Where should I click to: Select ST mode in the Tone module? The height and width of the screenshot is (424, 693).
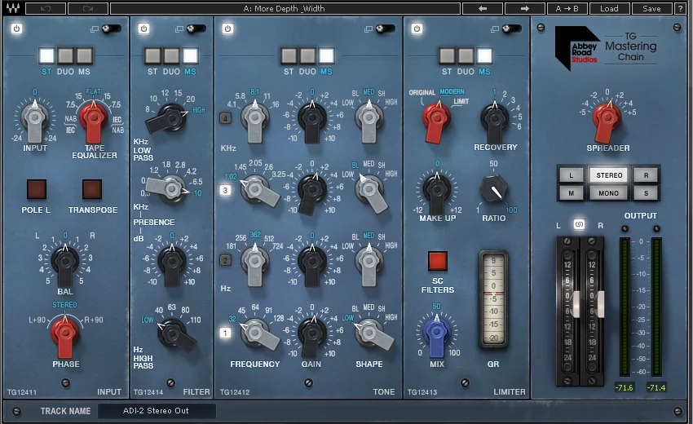(x=289, y=56)
